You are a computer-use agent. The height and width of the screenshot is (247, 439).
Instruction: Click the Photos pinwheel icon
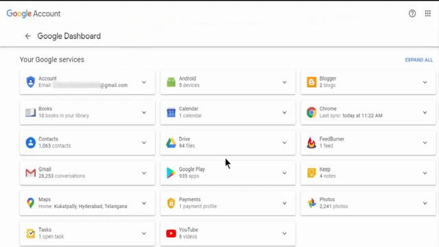tap(311, 203)
